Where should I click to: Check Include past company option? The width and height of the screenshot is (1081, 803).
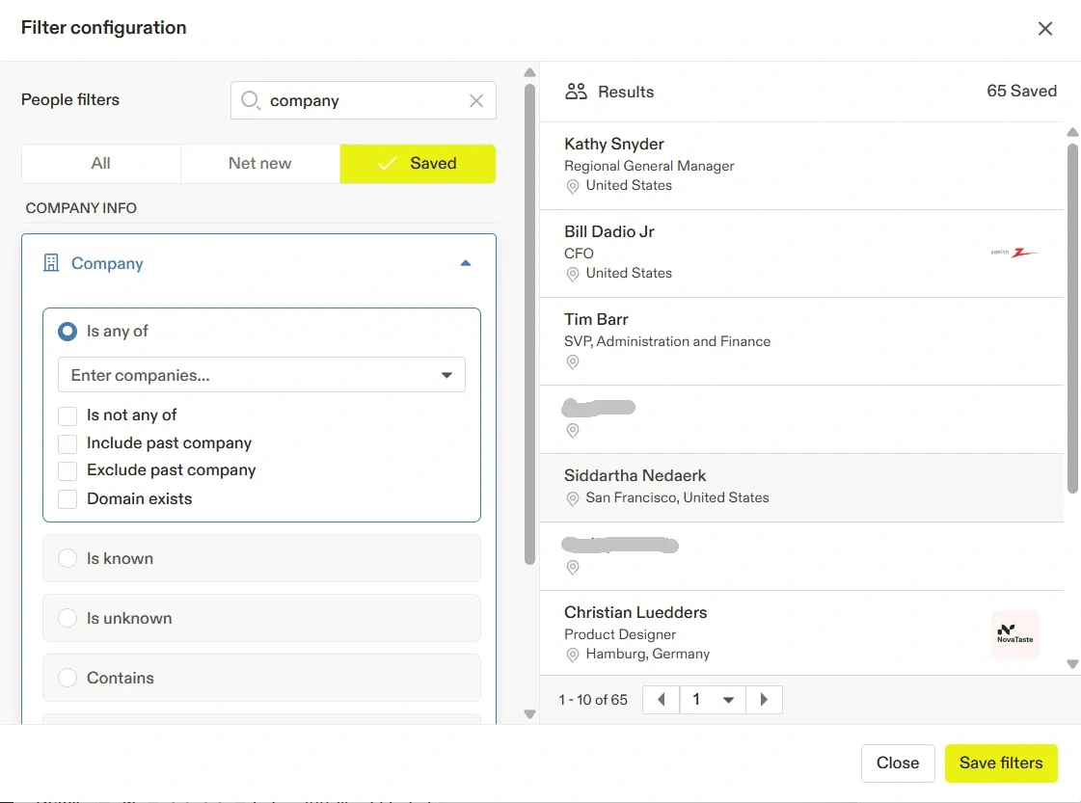tap(68, 443)
